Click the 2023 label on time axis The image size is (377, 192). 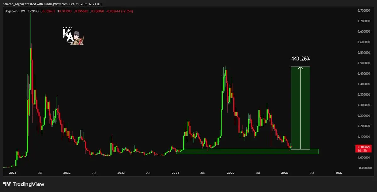pyautogui.click(x=121, y=173)
